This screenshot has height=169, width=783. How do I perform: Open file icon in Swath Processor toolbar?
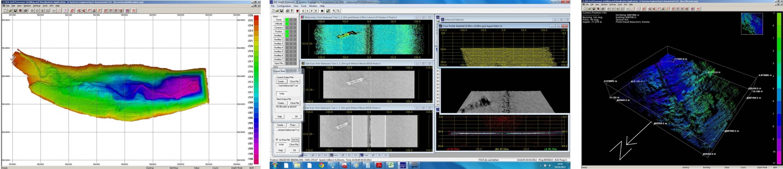[276, 11]
